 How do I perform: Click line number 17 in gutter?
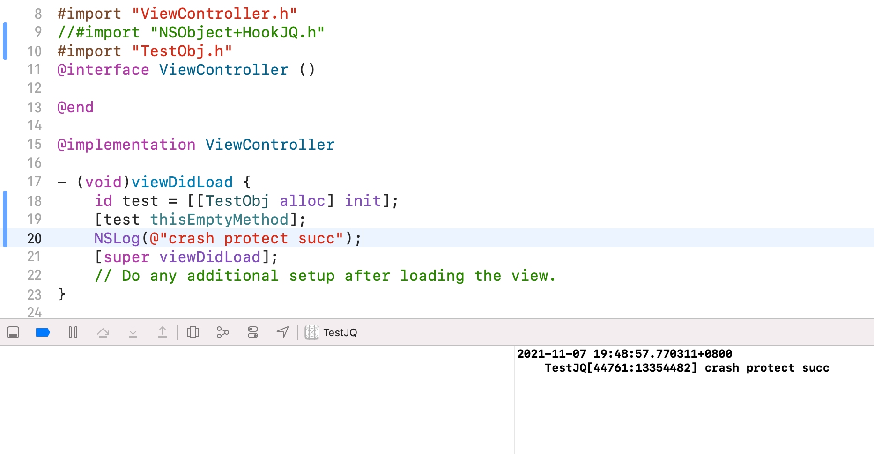(34, 182)
